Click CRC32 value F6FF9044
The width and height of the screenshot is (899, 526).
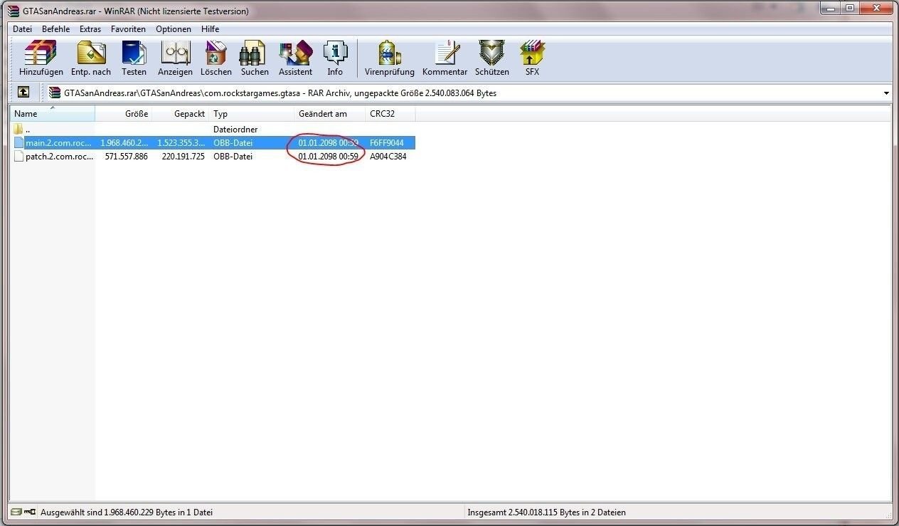387,143
